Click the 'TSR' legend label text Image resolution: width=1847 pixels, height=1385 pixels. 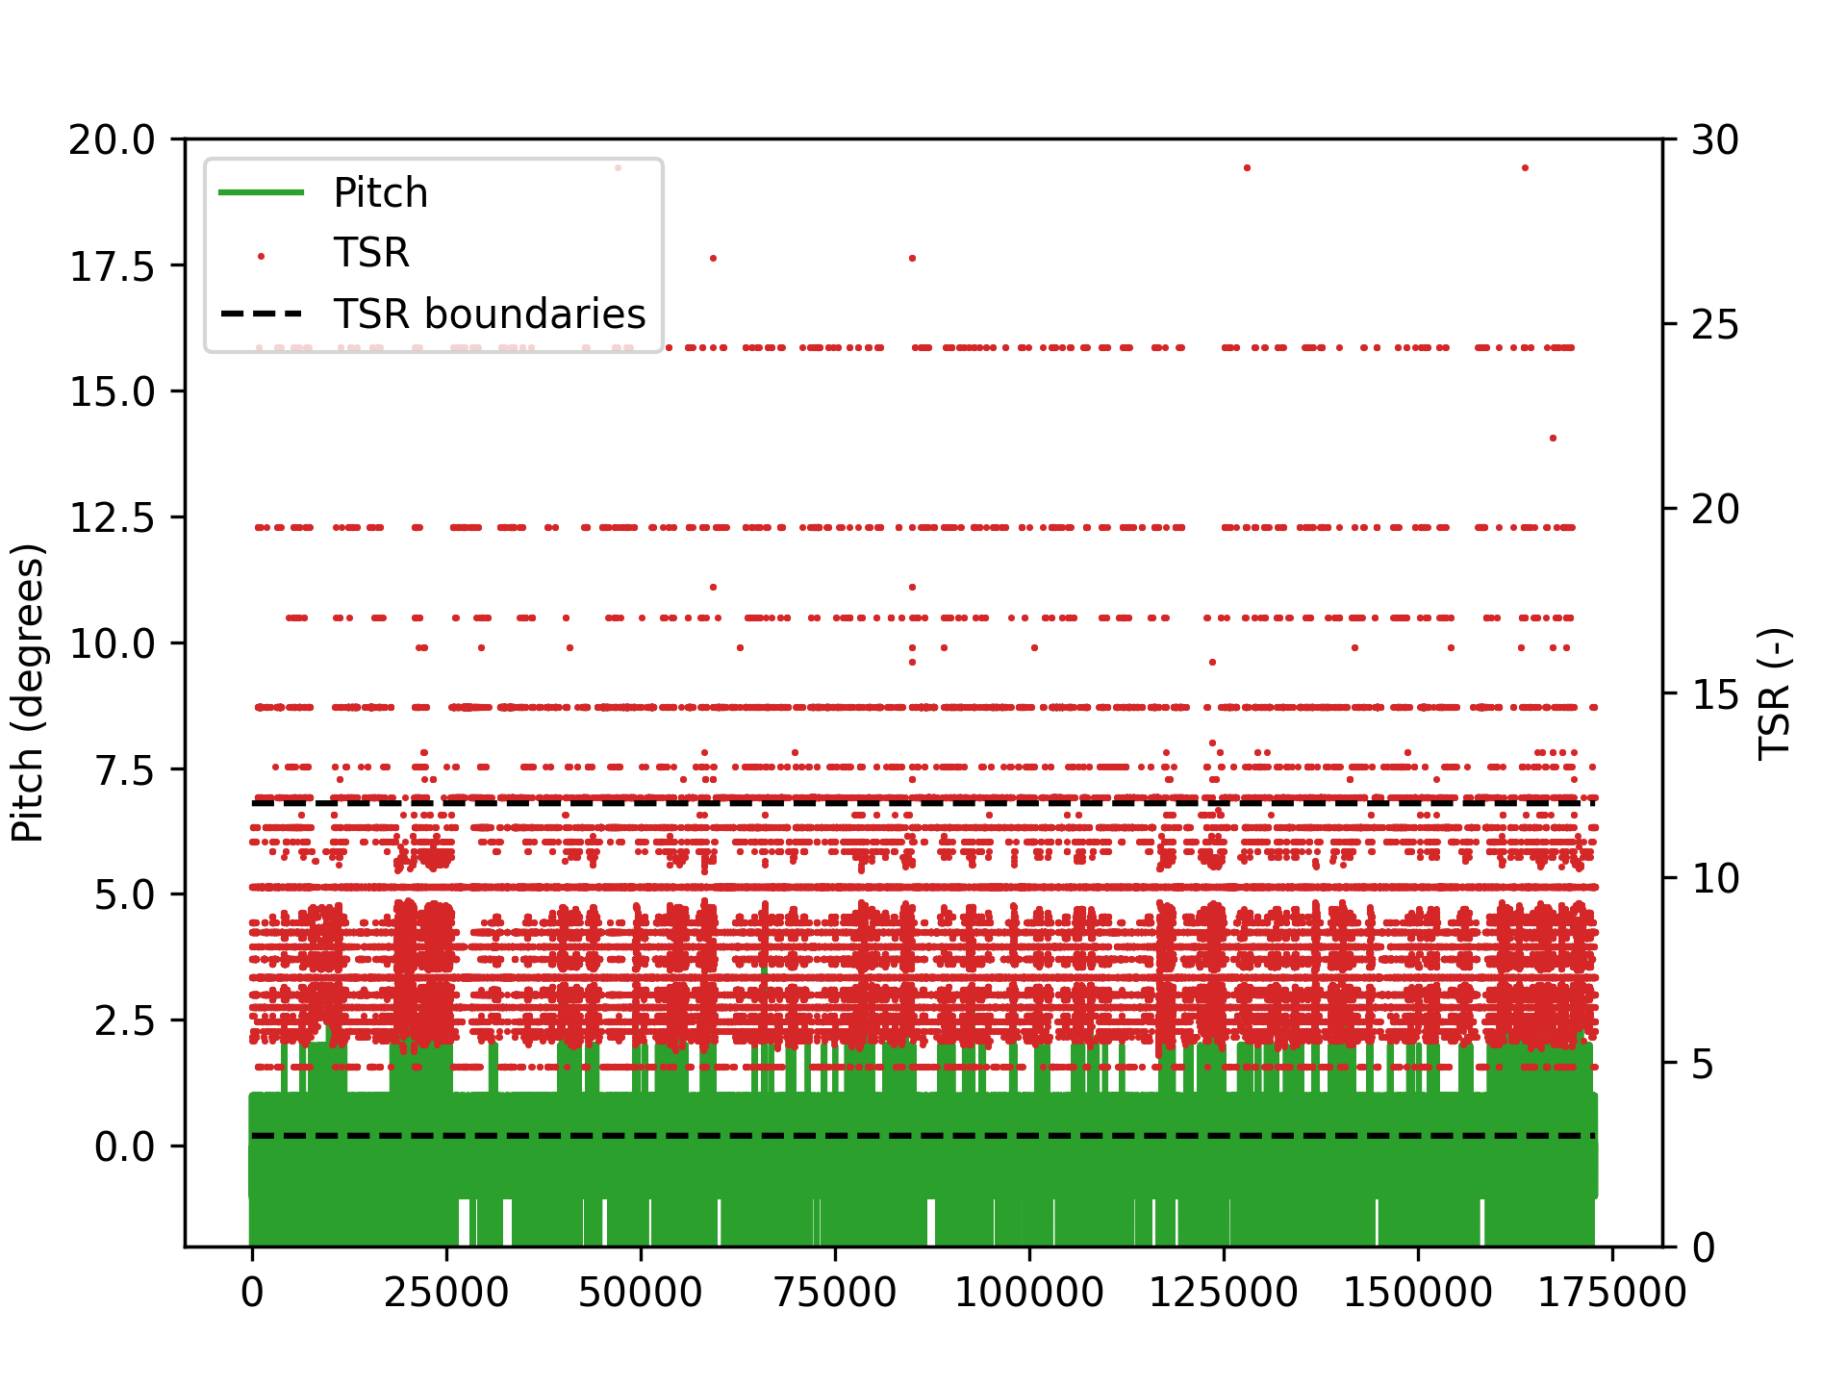pos(371,254)
